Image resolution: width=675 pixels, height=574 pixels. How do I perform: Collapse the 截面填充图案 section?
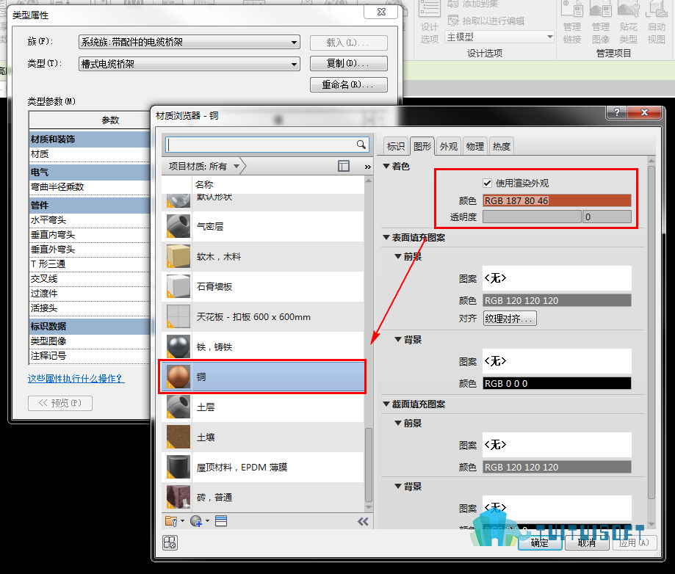(386, 404)
